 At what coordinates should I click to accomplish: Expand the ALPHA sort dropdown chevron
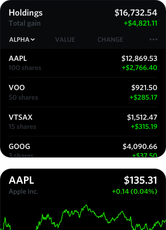(33, 40)
